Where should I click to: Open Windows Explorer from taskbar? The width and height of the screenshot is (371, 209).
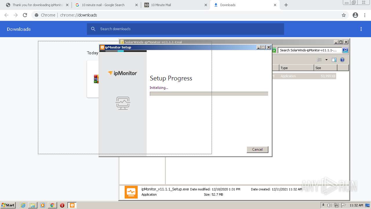tap(33, 205)
